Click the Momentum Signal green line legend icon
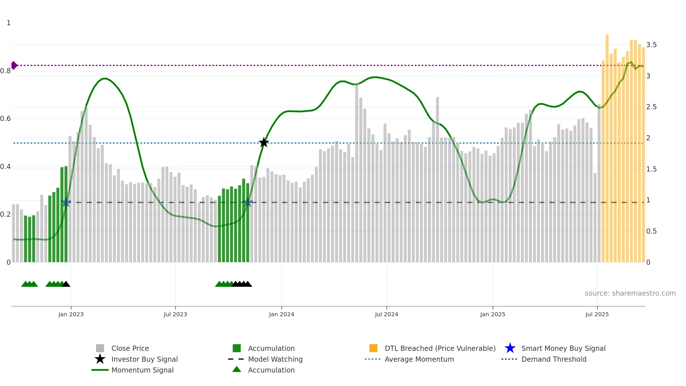The width and height of the screenshot is (686, 386). point(100,370)
